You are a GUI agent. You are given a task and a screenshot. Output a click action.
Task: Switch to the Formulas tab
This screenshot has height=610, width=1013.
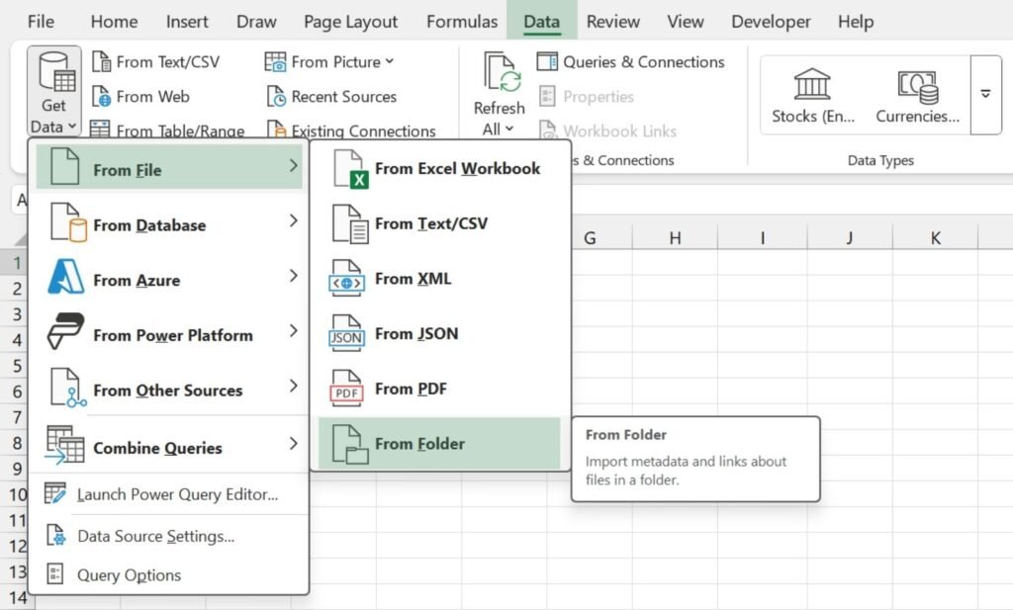pyautogui.click(x=462, y=22)
